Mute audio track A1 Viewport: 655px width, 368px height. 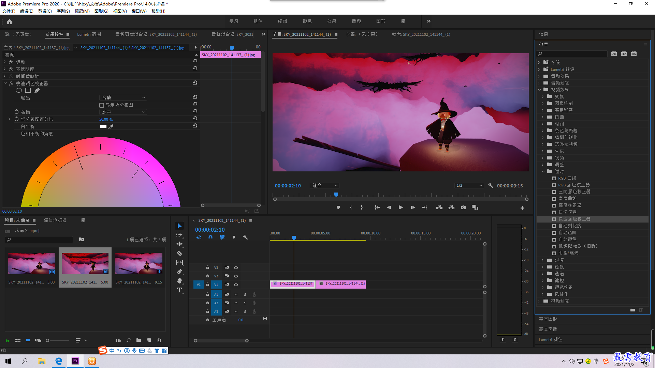coord(236,294)
